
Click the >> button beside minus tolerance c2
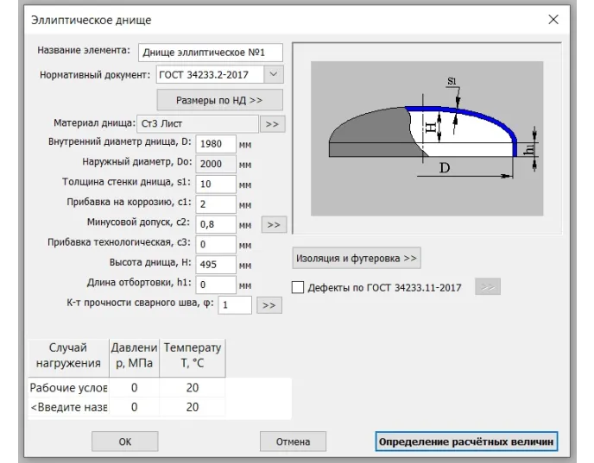(273, 225)
